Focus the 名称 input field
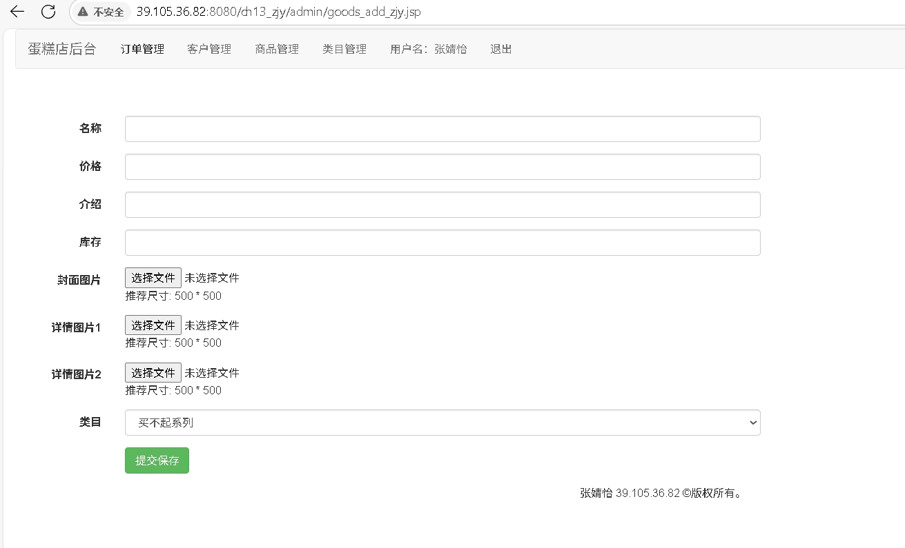The height and width of the screenshot is (548, 905). 442,129
